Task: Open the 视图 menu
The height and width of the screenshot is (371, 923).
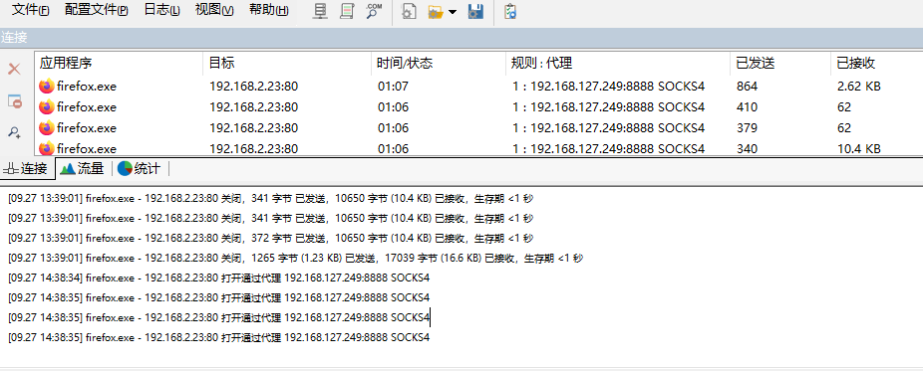Action: tap(214, 10)
